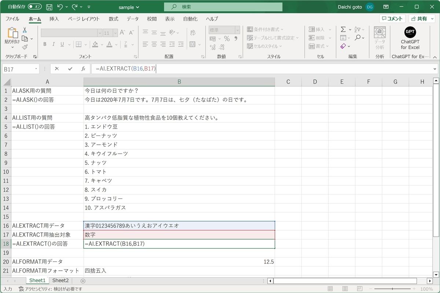Click the 検索 search box
The image size is (440, 293).
pos(223,7)
